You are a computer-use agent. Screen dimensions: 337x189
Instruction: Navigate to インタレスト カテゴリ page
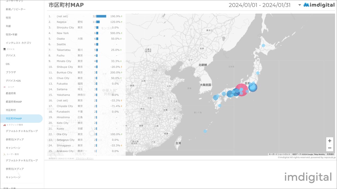[19, 43]
